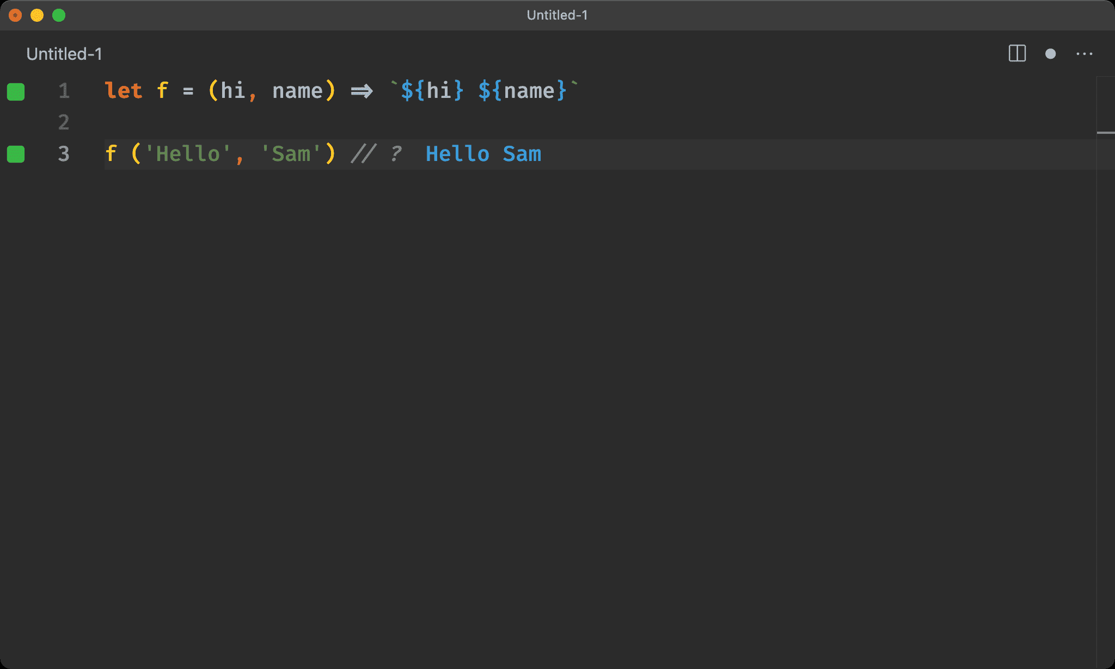Click line number 1 in gutter

coord(64,91)
